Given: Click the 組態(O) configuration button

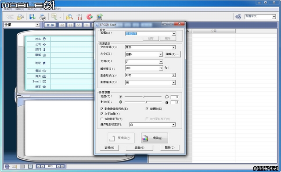Looking at the screenshot, I should coord(140,148).
